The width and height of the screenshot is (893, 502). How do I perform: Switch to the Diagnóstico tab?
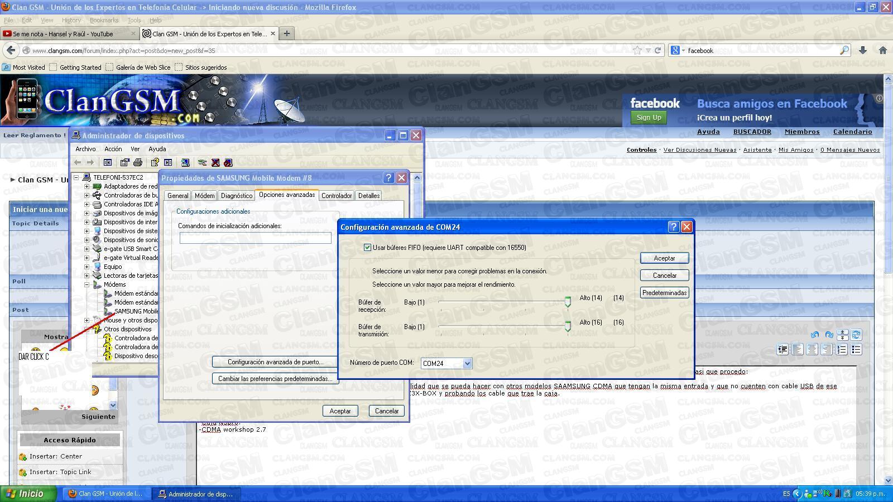click(x=236, y=196)
